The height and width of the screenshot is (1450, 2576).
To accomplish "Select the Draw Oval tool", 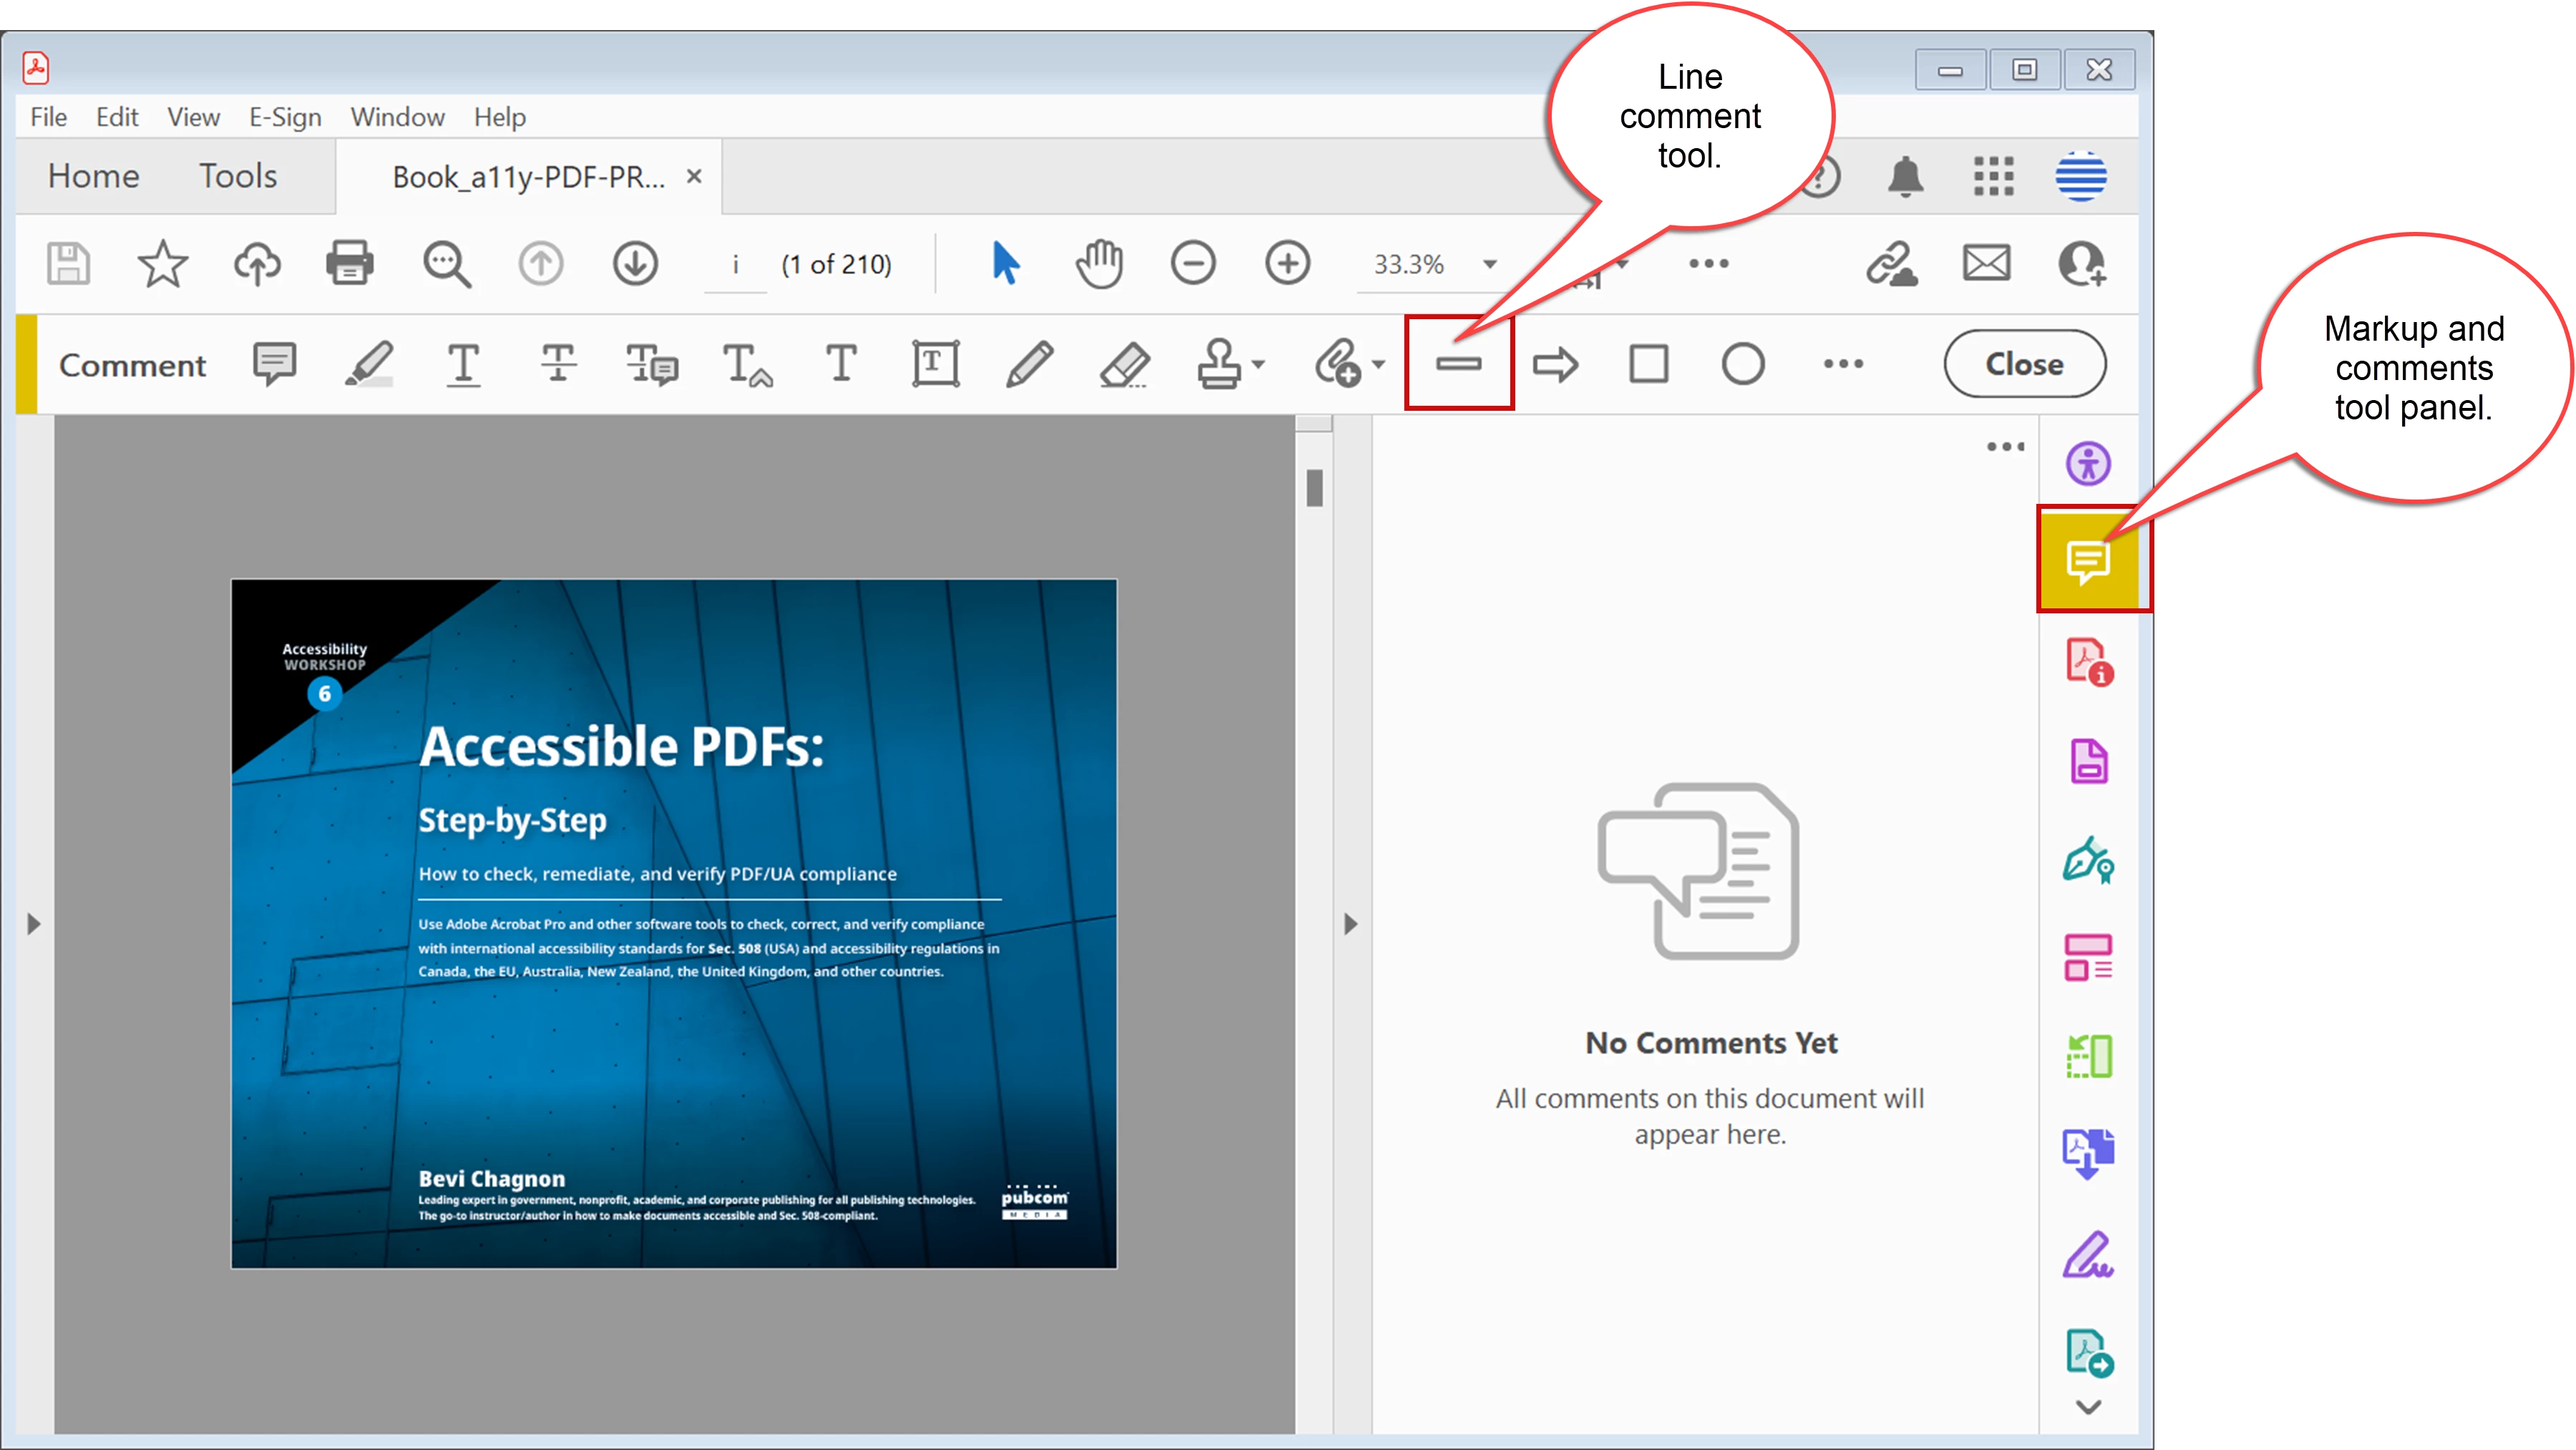I will point(1742,364).
